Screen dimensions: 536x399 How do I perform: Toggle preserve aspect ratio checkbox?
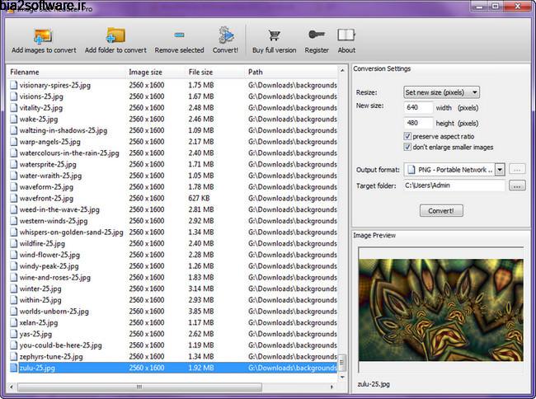click(407, 136)
